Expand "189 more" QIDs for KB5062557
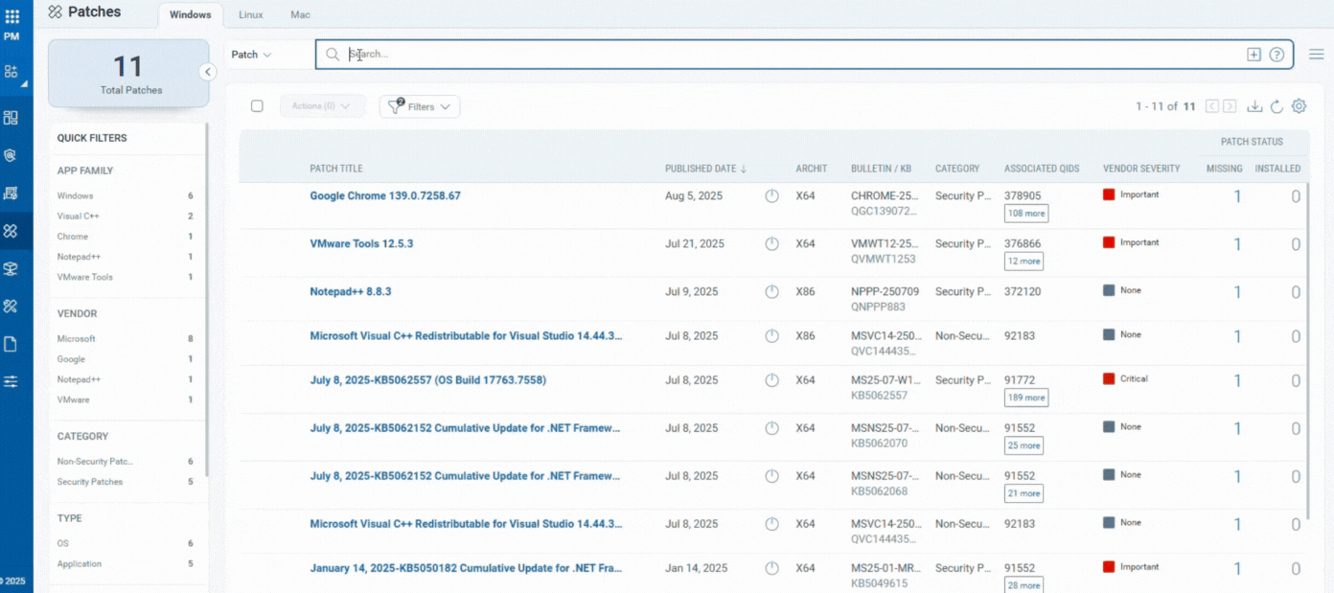Image resolution: width=1334 pixels, height=593 pixels. click(1026, 398)
